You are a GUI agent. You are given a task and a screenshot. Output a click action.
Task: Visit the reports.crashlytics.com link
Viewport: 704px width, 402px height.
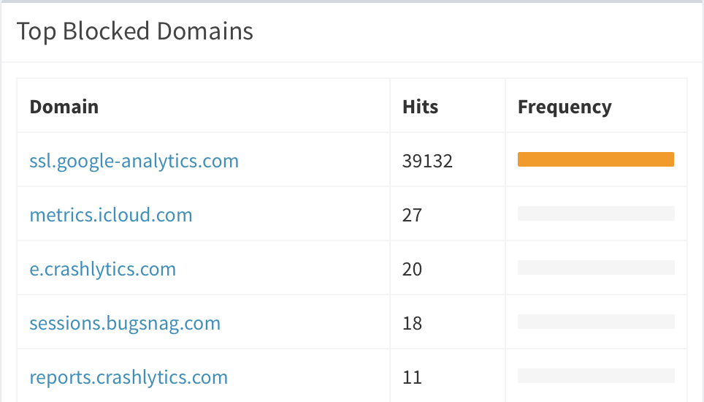click(129, 377)
